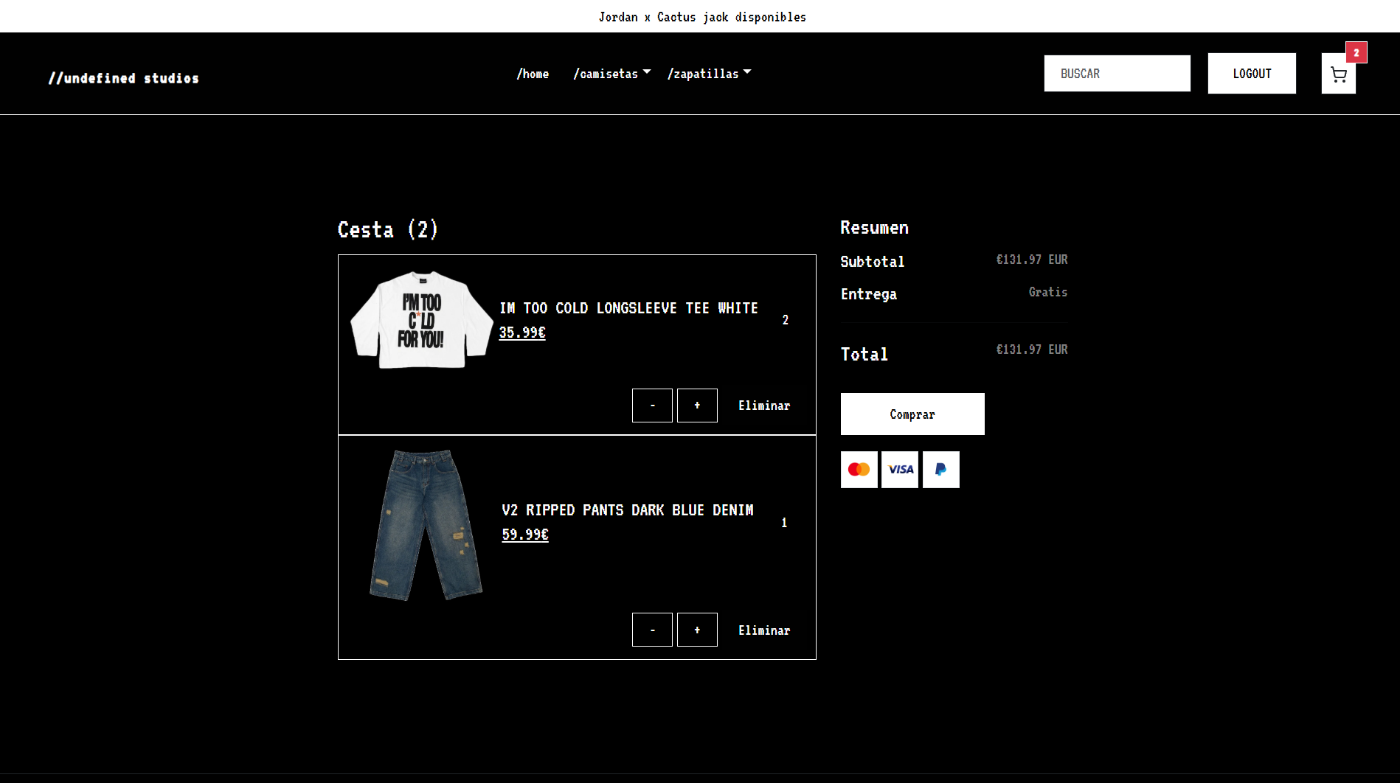Focus the BUSCAR search field

(x=1117, y=74)
